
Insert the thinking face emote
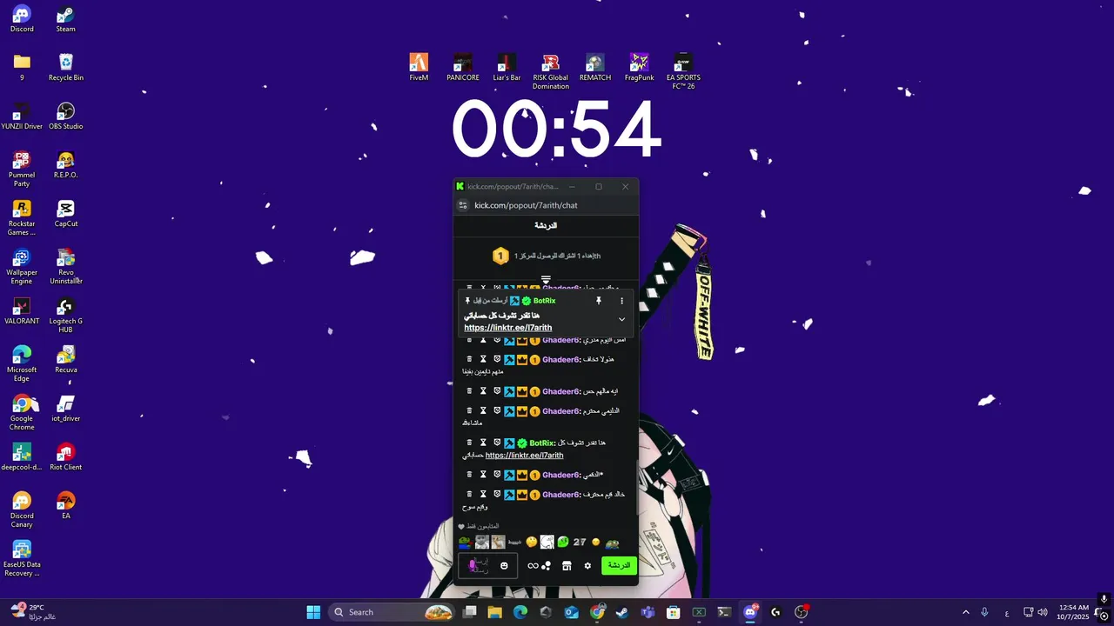pyautogui.click(x=531, y=543)
